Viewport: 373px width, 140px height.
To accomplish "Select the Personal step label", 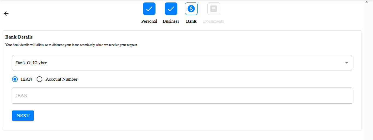I will [149, 21].
